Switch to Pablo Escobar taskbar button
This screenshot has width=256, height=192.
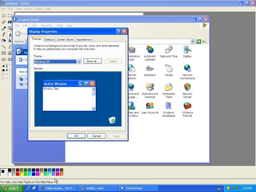point(58,188)
